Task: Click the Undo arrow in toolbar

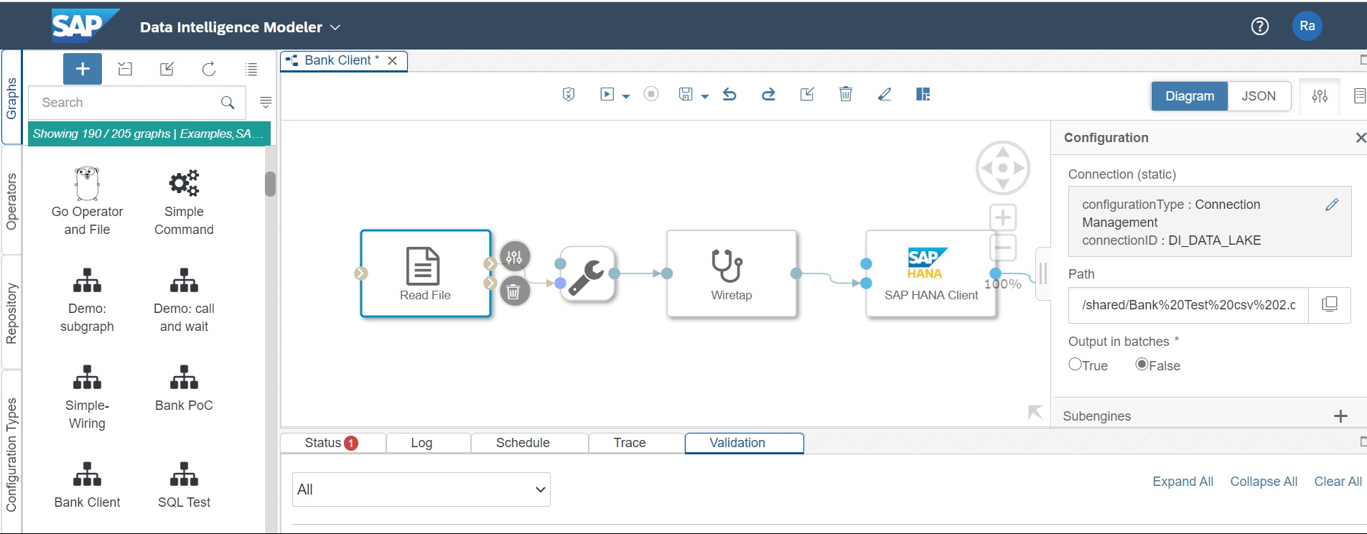Action: point(729,95)
